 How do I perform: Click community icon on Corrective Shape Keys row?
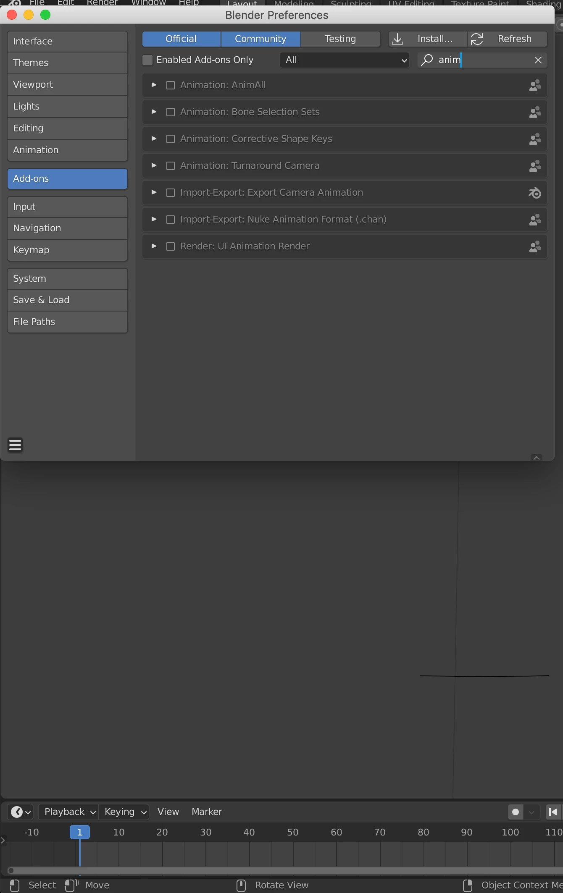pyautogui.click(x=535, y=139)
